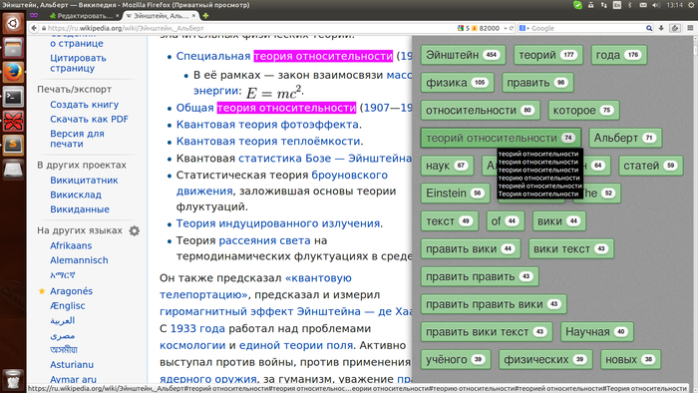Select the физика 105 tag

(x=457, y=83)
